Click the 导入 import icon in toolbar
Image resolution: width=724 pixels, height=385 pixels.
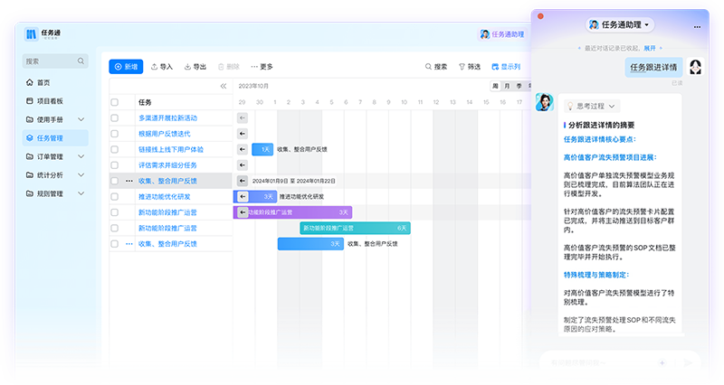(x=155, y=67)
